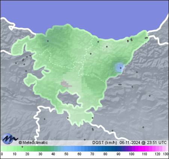Select the station marker overlapping the green legend bar
Screen dimensions: 169x159
click(x=22, y=147)
